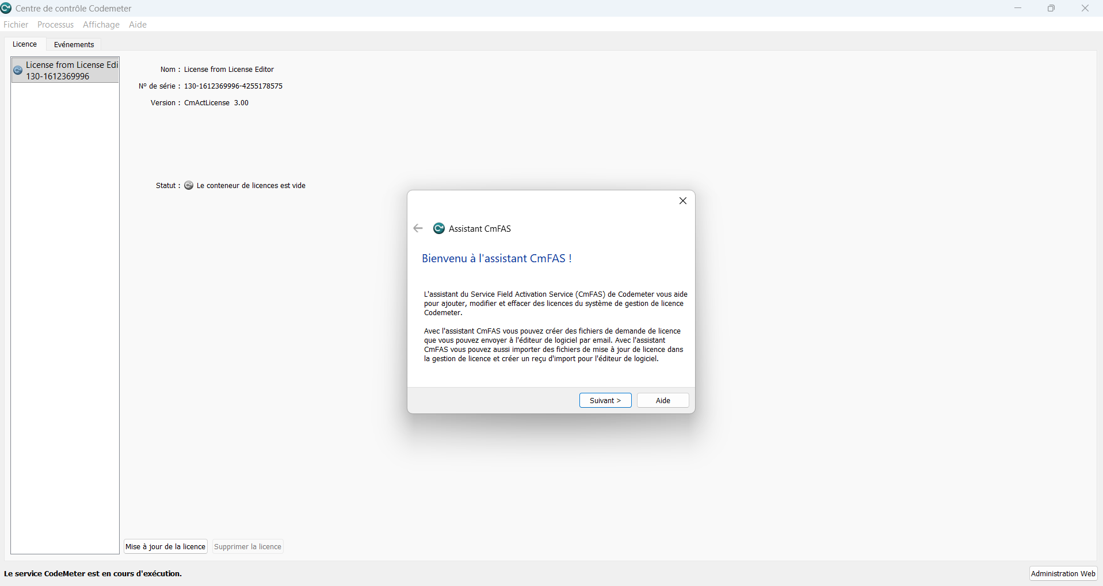Minimize the Centre de contrôle Codemeter window
This screenshot has height=586, width=1103.
[x=1018, y=8]
